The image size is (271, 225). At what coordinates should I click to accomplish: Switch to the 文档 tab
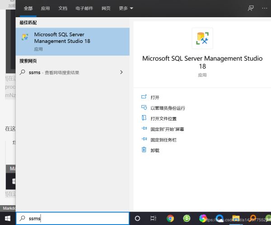tap(63, 8)
